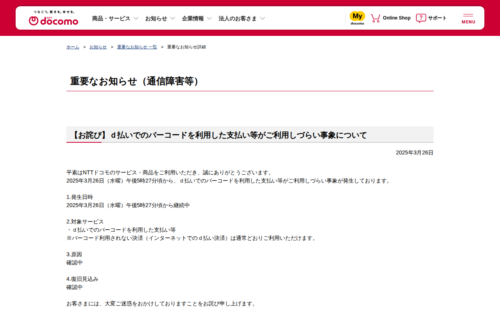Open the My docomo icon
This screenshot has width=500, height=312.
click(357, 18)
